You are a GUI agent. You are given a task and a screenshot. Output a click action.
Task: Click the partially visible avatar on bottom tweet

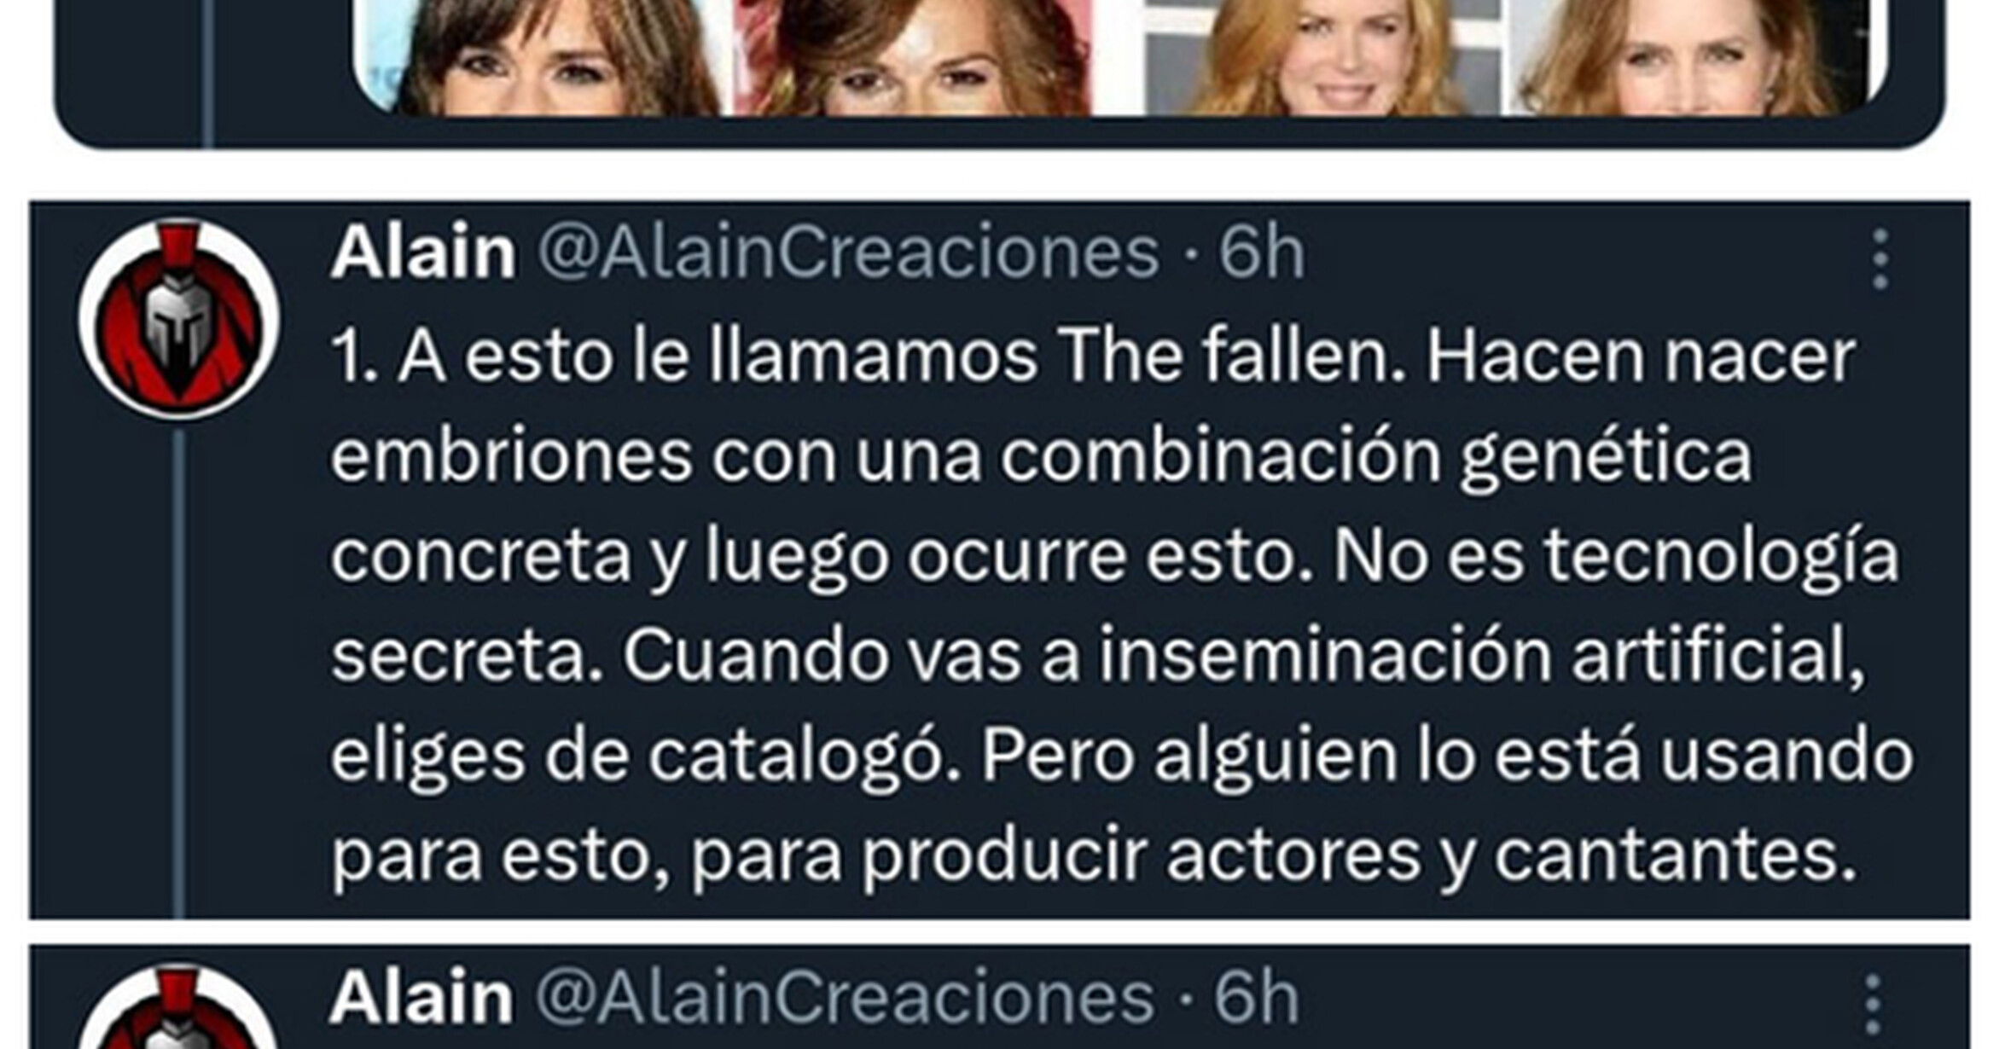coord(177,1006)
